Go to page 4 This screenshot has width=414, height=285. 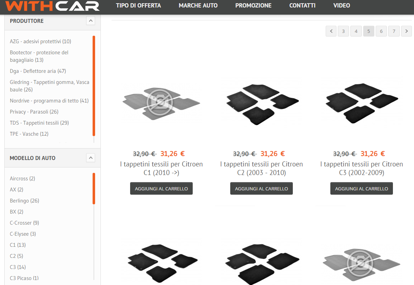(x=356, y=31)
